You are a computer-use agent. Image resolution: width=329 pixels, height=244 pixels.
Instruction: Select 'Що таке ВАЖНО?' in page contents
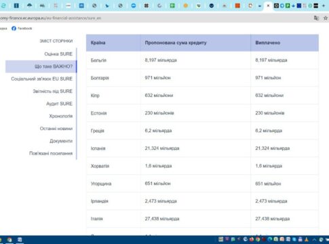click(x=54, y=66)
